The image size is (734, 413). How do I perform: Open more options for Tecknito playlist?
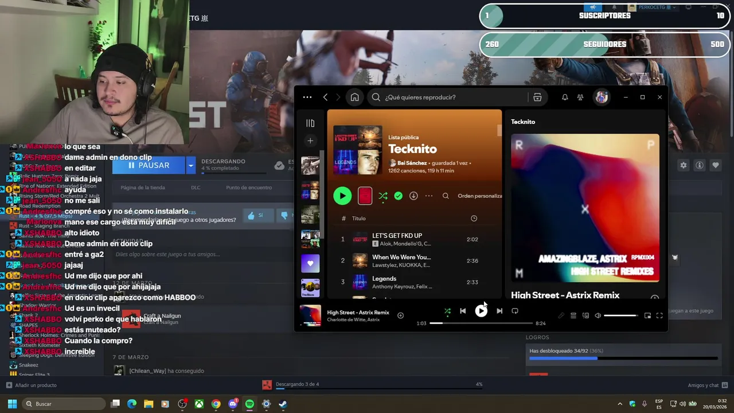pos(429,196)
